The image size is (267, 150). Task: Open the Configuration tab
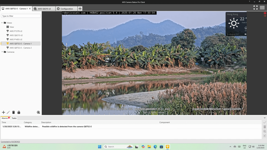tap(66, 9)
